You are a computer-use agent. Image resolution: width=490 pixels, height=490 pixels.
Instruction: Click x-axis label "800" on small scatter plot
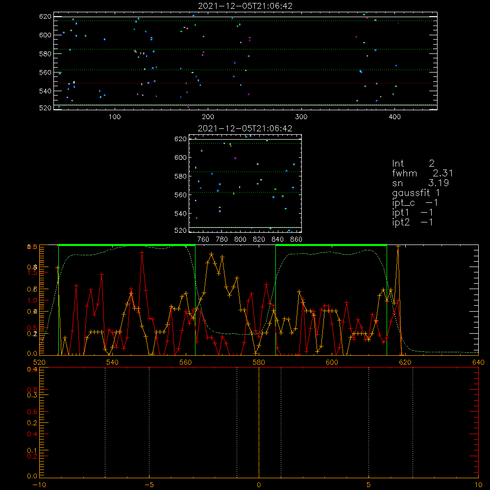pos(240,240)
